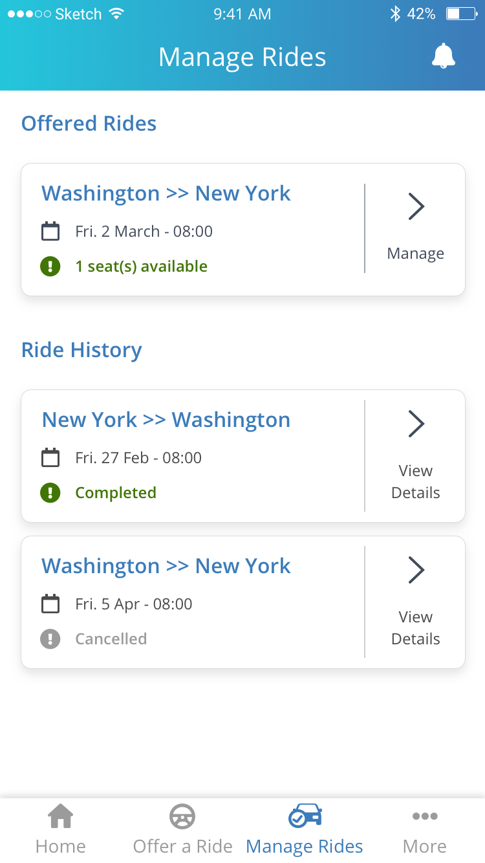Click calendar icon beside Fri. 27 Feb
The image size is (485, 863).
tap(50, 458)
